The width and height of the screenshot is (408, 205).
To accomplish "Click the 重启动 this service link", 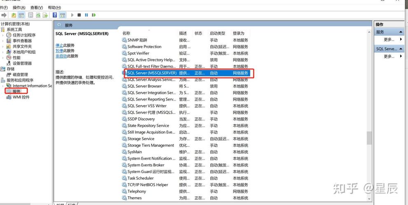I will pos(61,56).
